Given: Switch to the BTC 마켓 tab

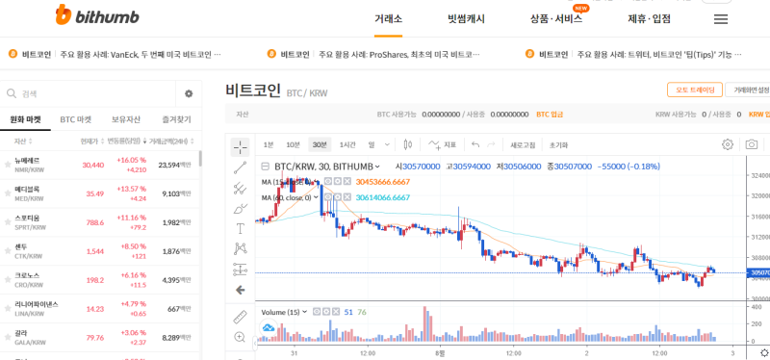Looking at the screenshot, I should [x=76, y=119].
